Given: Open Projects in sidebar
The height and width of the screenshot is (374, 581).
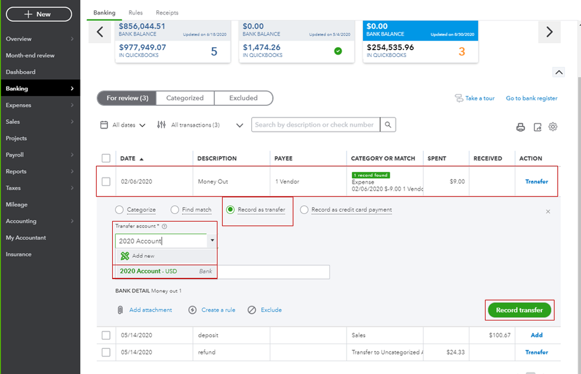Looking at the screenshot, I should click(x=16, y=138).
